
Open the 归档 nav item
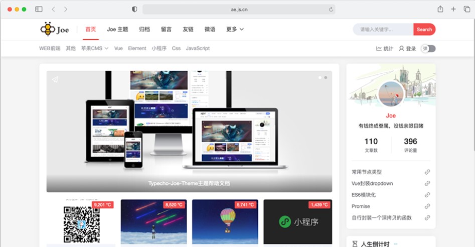click(144, 30)
